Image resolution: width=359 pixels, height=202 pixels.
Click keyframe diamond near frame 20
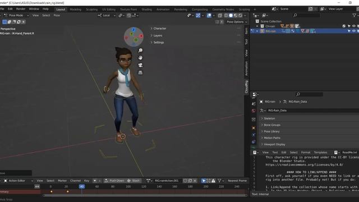(x=67, y=191)
